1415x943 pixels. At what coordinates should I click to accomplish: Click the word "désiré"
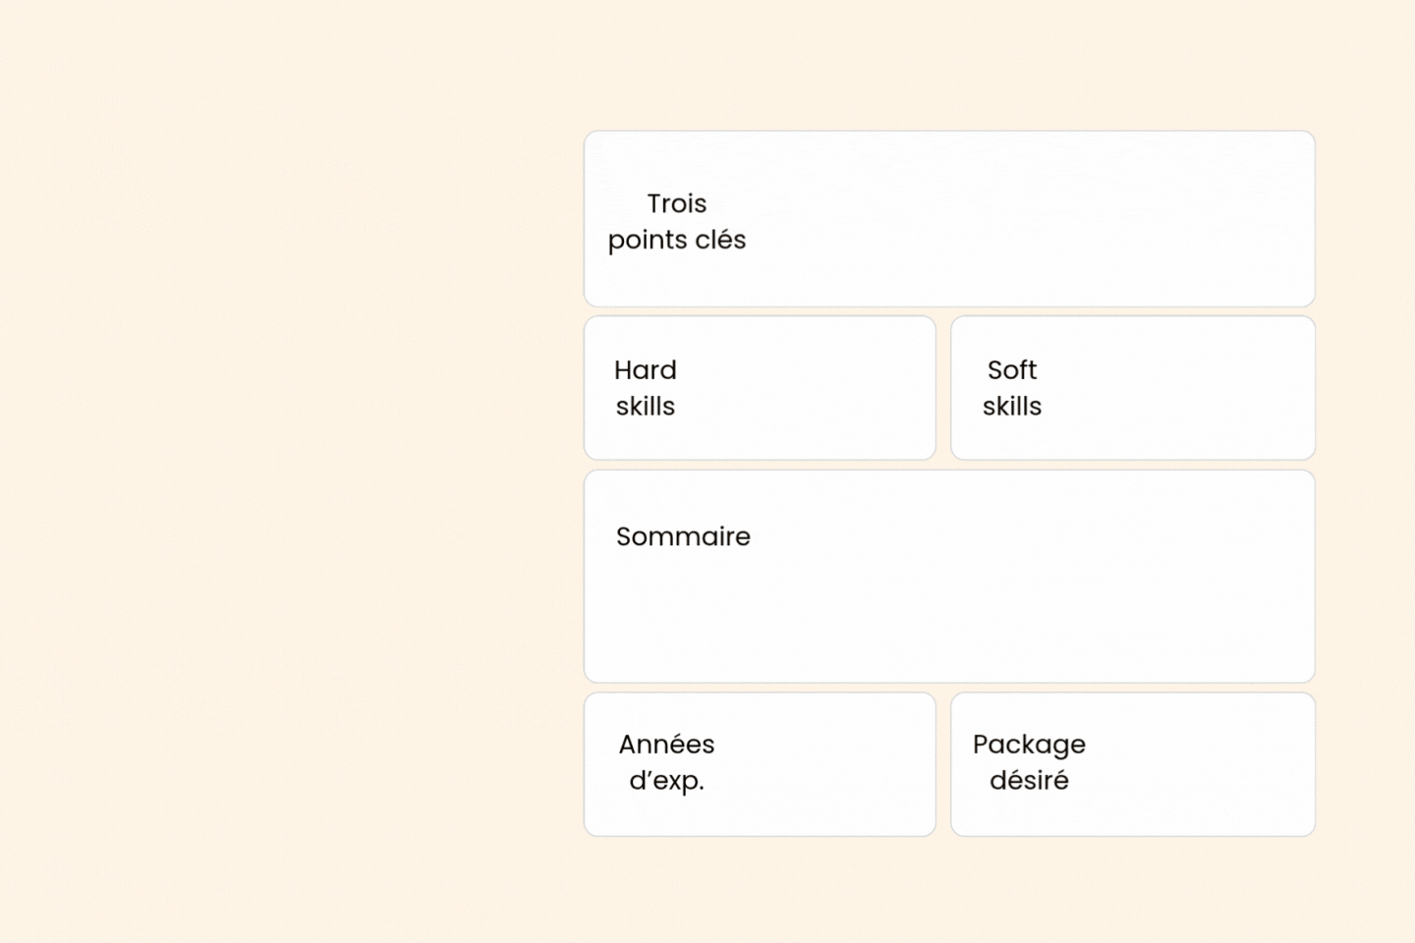tap(1029, 781)
